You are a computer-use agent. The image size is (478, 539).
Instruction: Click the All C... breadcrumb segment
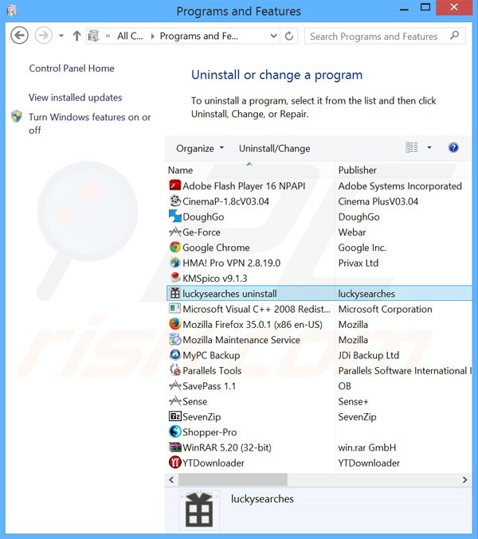click(130, 36)
